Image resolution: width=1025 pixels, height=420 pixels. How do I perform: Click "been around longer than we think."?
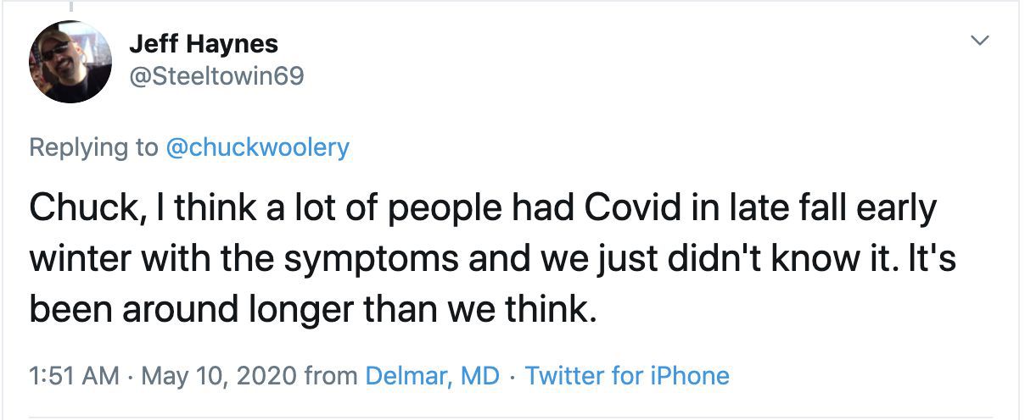pyautogui.click(x=309, y=308)
